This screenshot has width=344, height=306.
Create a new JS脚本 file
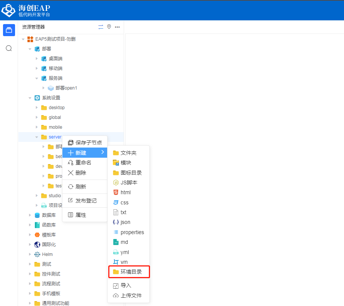[129, 183]
